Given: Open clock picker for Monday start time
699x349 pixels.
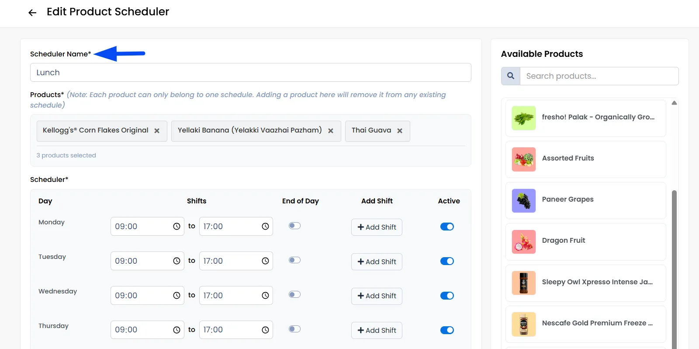Looking at the screenshot, I should tap(176, 227).
